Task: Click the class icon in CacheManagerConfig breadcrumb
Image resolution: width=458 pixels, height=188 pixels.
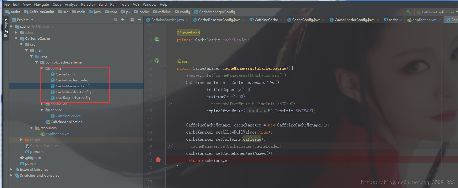Action: pyautogui.click(x=196, y=12)
